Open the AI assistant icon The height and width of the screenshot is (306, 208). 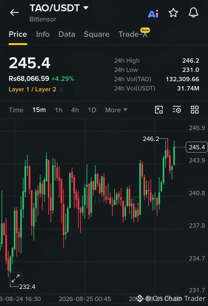coord(153,13)
